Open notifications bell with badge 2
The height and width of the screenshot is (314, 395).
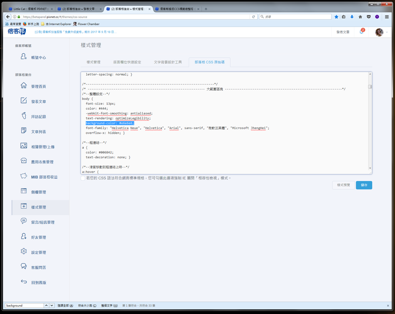(x=362, y=32)
